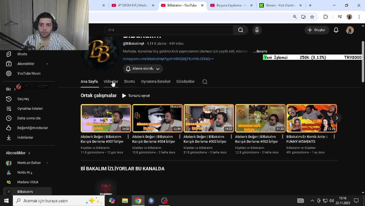
Task: Open Chrome extensions puzzle icon
Action: pos(326,17)
